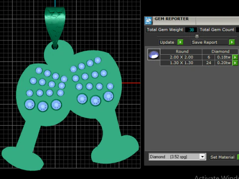
Task: Click the gem count cell showing 24
Action: tap(209, 63)
